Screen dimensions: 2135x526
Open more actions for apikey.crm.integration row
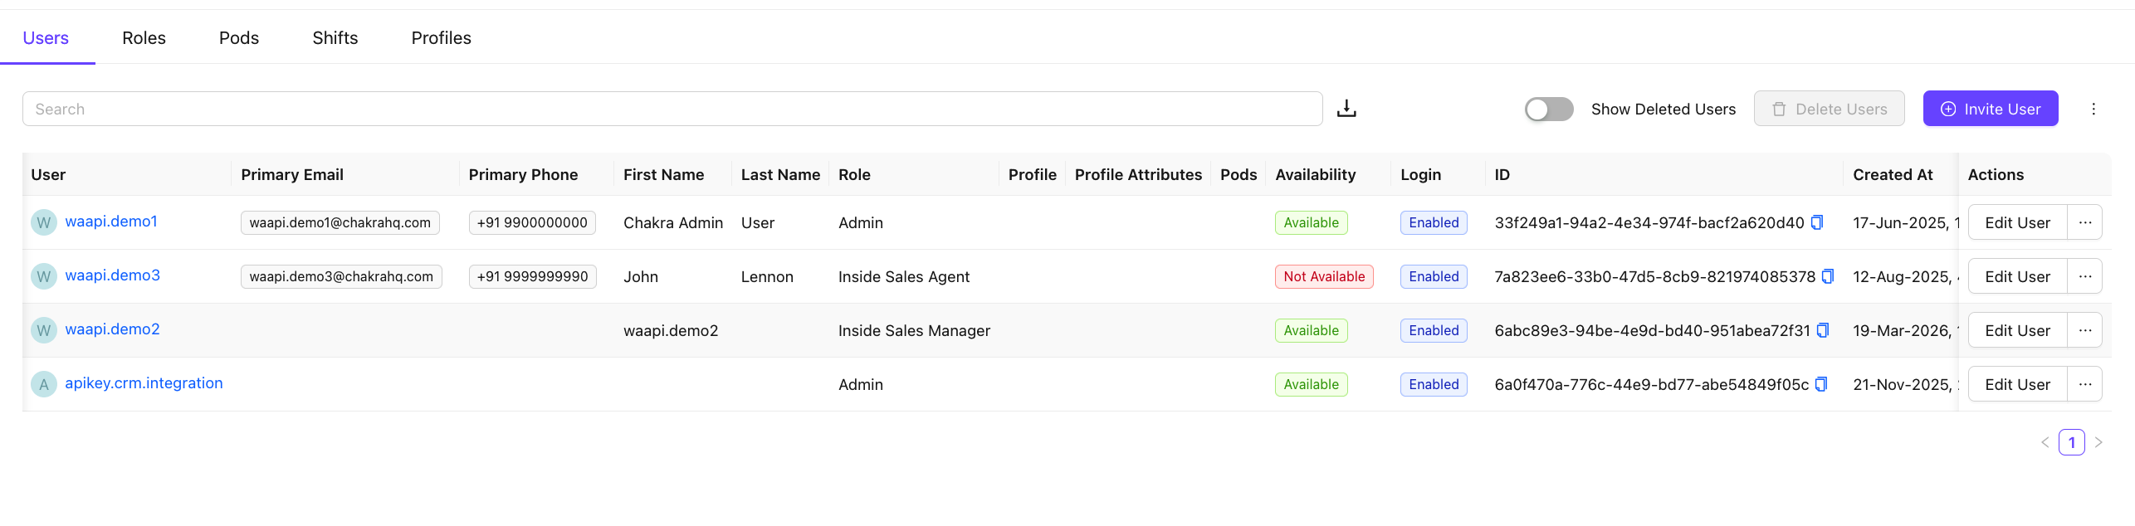[2085, 384]
